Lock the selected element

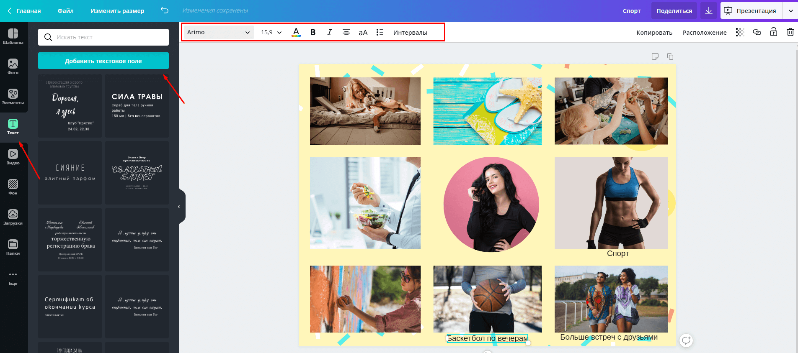(x=773, y=32)
